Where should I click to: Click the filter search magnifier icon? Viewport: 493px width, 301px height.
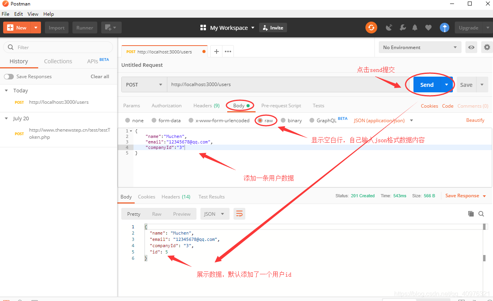pos(11,47)
